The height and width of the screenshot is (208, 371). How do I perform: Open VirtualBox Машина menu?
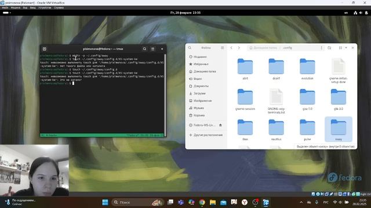16,8
